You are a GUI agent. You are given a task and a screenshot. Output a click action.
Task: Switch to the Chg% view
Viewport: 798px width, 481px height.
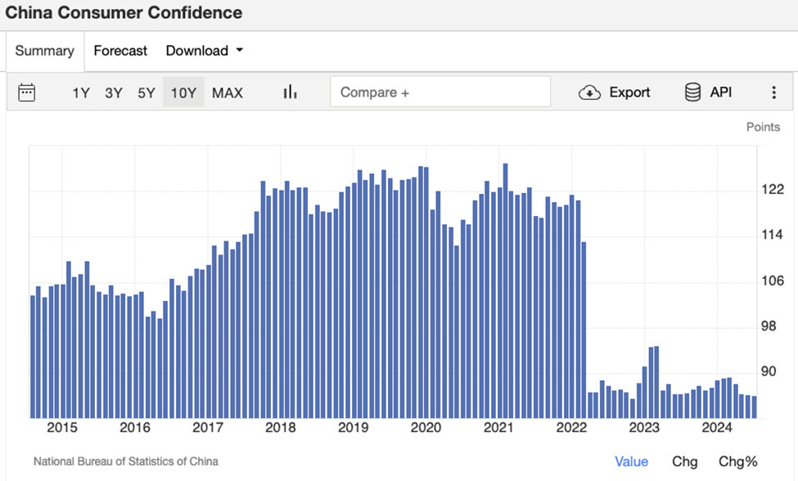(737, 461)
